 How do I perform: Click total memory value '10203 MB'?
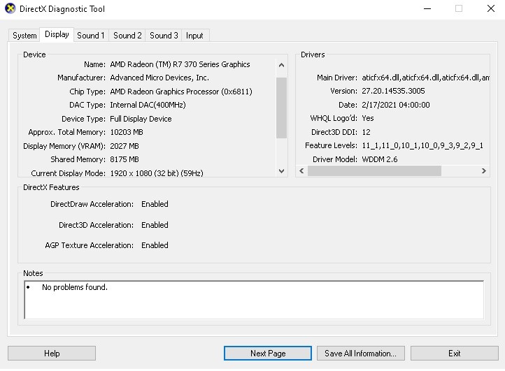pos(127,132)
